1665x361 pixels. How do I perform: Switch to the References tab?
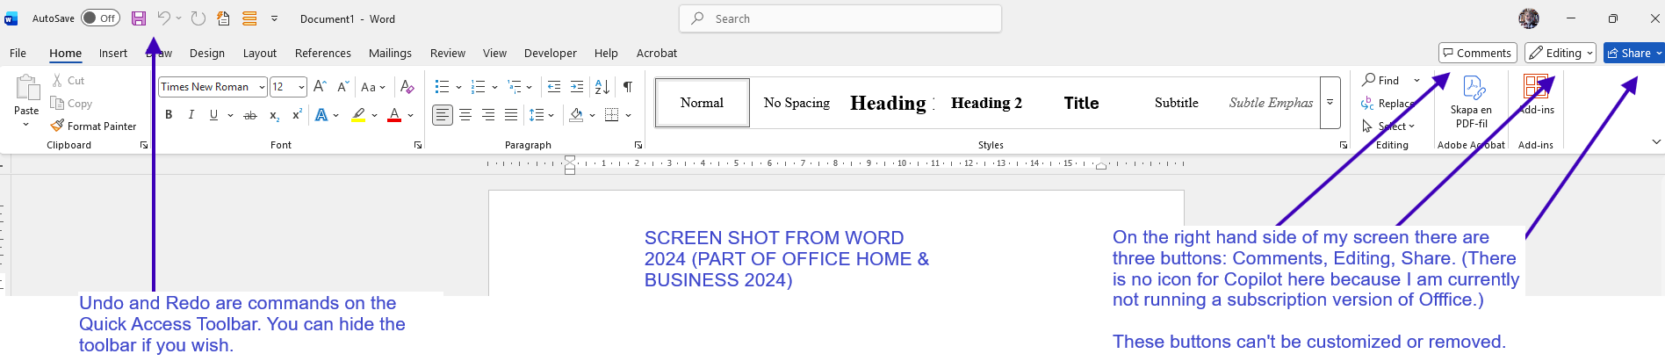pos(323,53)
